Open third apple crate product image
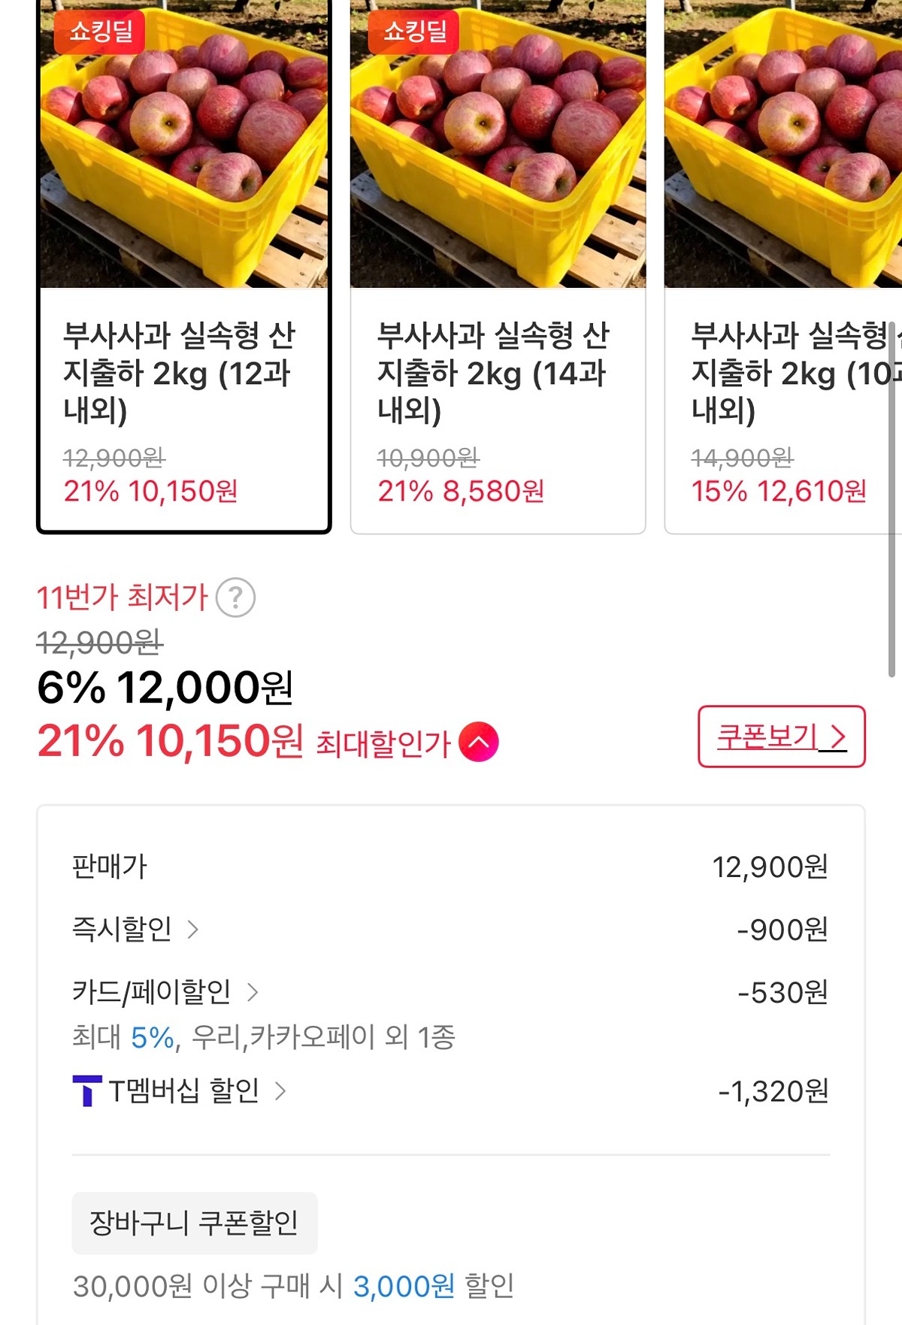Viewport: 902px width, 1325px height. 783,144
